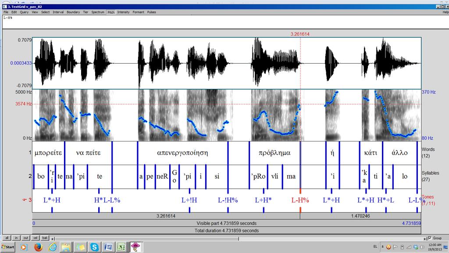Click the 'sel' zoom button

pos(35,238)
